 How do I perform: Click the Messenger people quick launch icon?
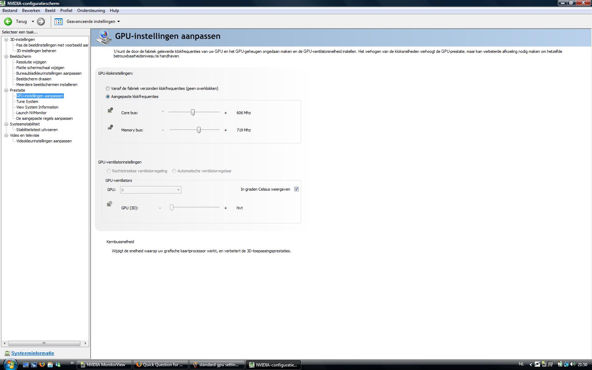click(58, 365)
